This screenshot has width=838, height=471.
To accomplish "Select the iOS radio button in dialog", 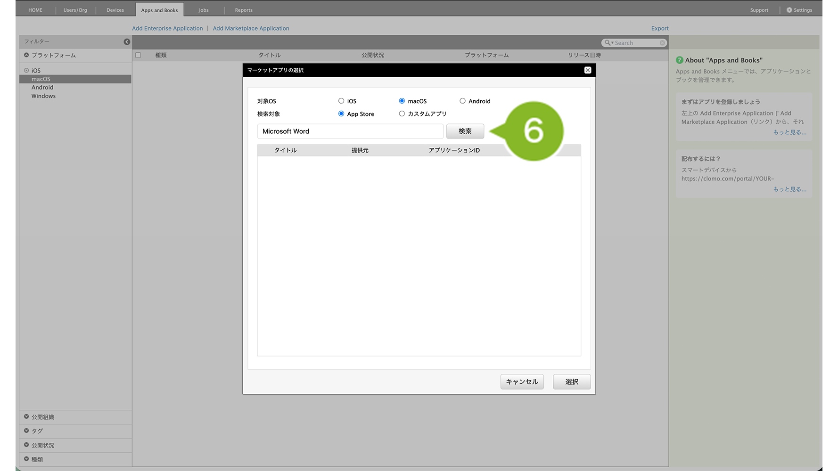I will pos(341,101).
